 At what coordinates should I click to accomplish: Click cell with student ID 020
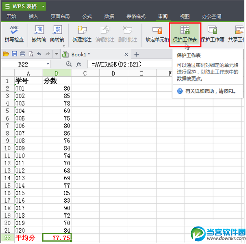click(x=28, y=230)
